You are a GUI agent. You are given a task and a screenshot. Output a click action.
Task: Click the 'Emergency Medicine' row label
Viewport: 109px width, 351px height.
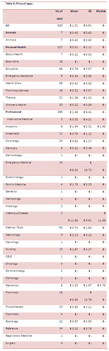18,162
